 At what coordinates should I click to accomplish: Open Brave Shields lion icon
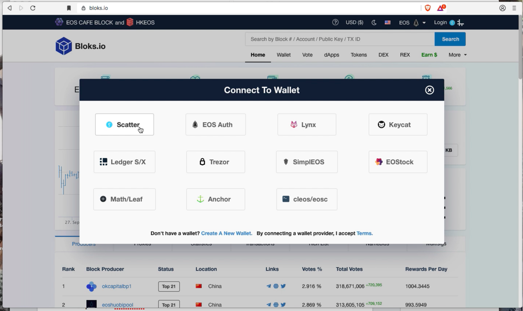click(428, 8)
